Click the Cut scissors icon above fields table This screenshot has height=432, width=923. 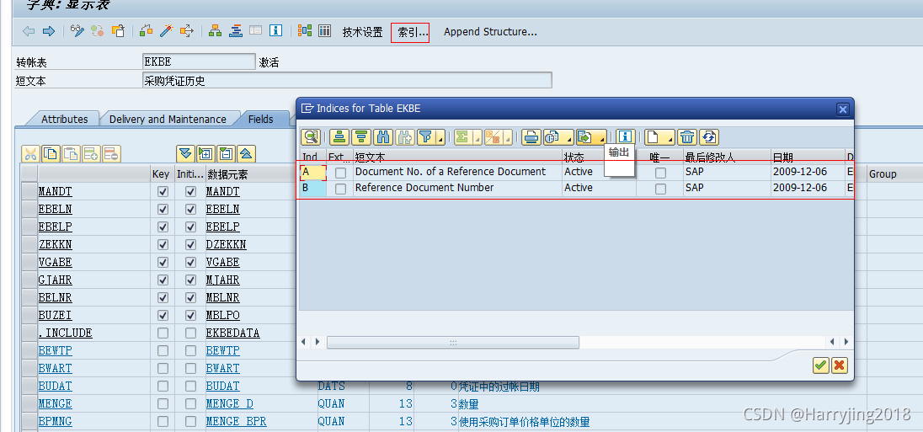30,154
